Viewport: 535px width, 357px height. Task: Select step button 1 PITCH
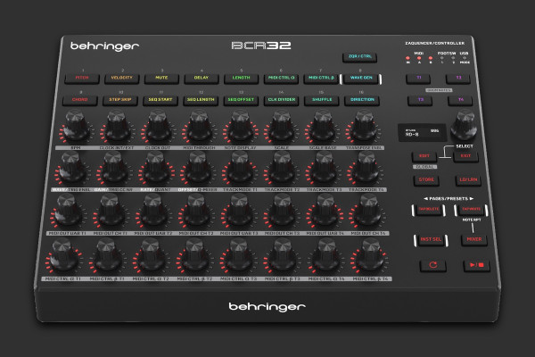[82, 79]
